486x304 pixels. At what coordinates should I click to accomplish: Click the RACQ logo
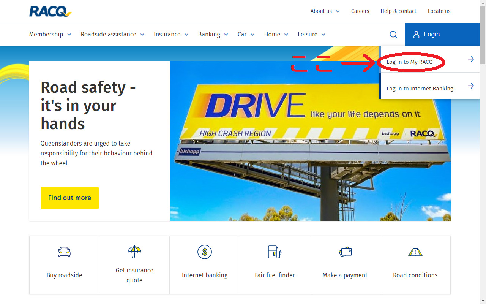point(50,11)
